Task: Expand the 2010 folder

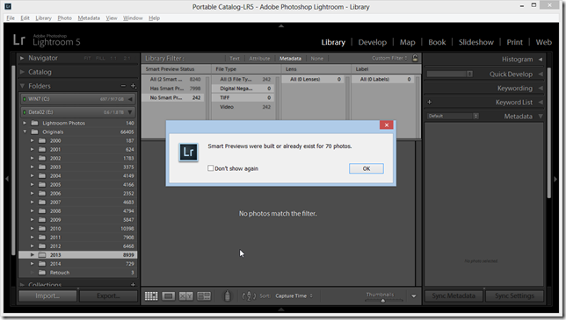Action: (32, 228)
